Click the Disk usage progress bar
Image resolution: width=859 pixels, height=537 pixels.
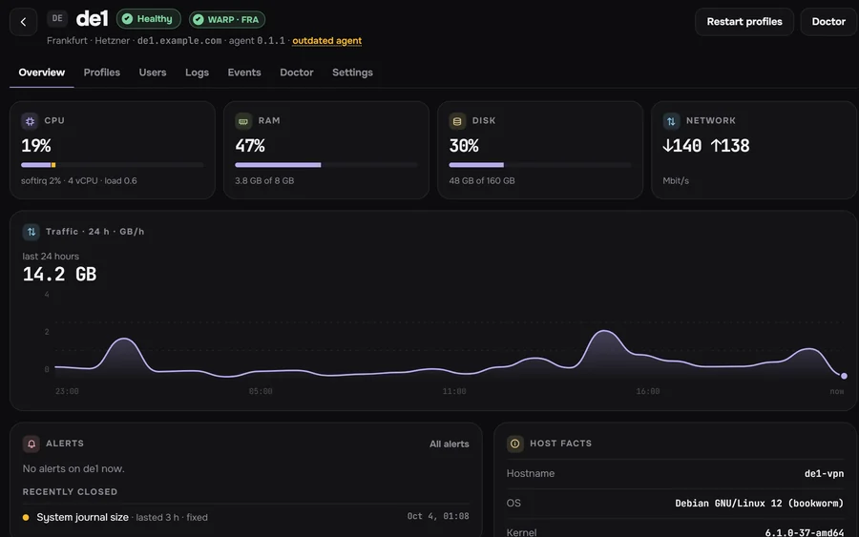click(540, 165)
